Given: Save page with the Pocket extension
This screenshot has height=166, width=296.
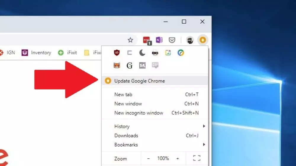Looking at the screenshot, I should [172, 40].
